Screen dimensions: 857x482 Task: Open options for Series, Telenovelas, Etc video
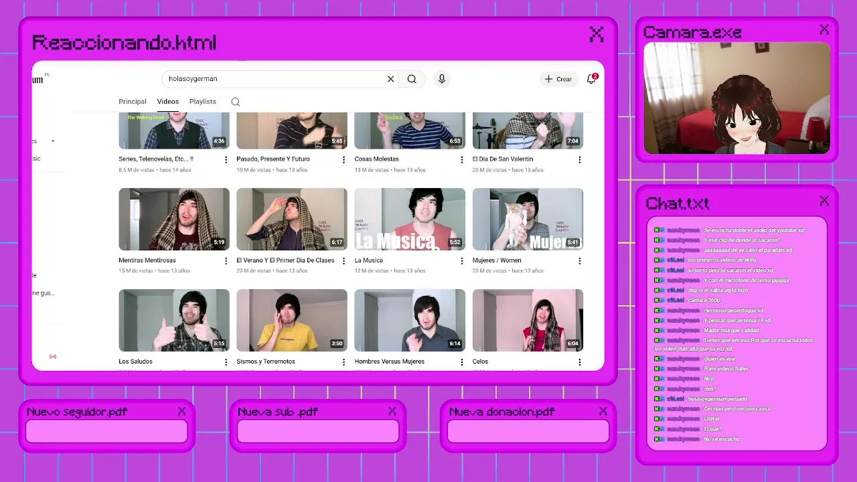(x=226, y=160)
